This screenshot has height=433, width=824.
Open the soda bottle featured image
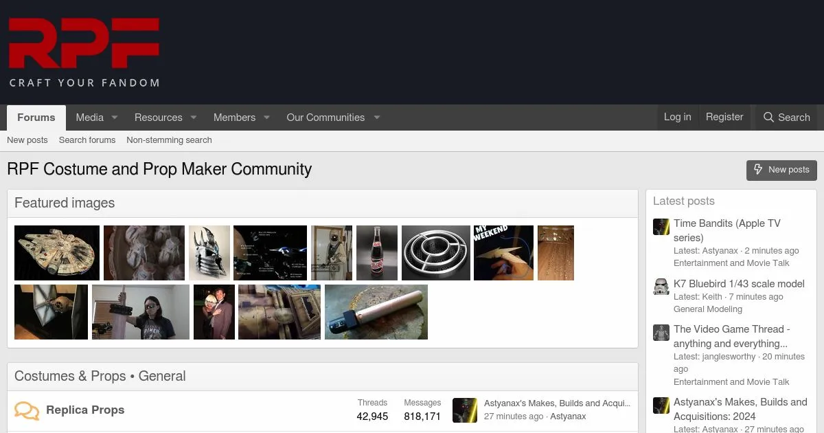click(376, 253)
